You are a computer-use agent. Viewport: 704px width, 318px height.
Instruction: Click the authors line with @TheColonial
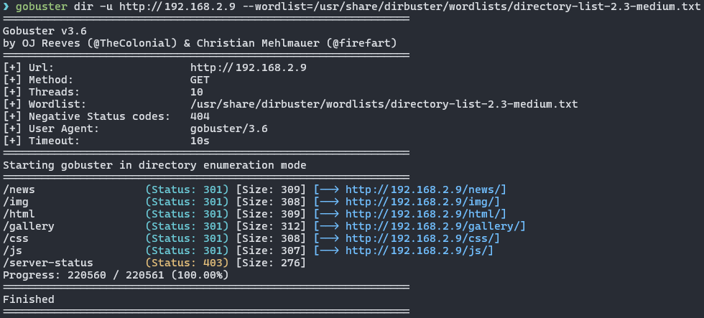pyautogui.click(x=200, y=44)
